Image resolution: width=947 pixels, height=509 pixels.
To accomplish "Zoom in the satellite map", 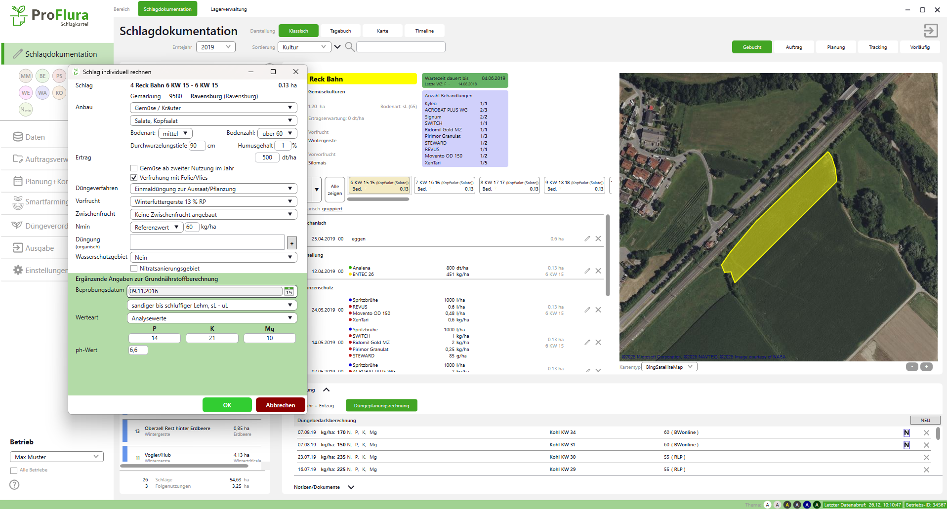I will [x=926, y=367].
